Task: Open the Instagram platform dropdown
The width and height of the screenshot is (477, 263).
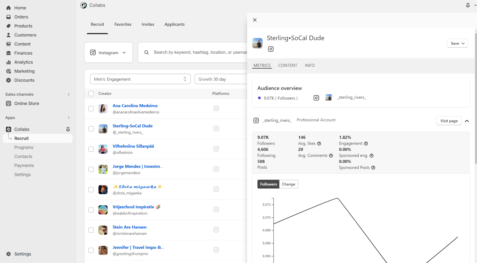Action: (108, 53)
